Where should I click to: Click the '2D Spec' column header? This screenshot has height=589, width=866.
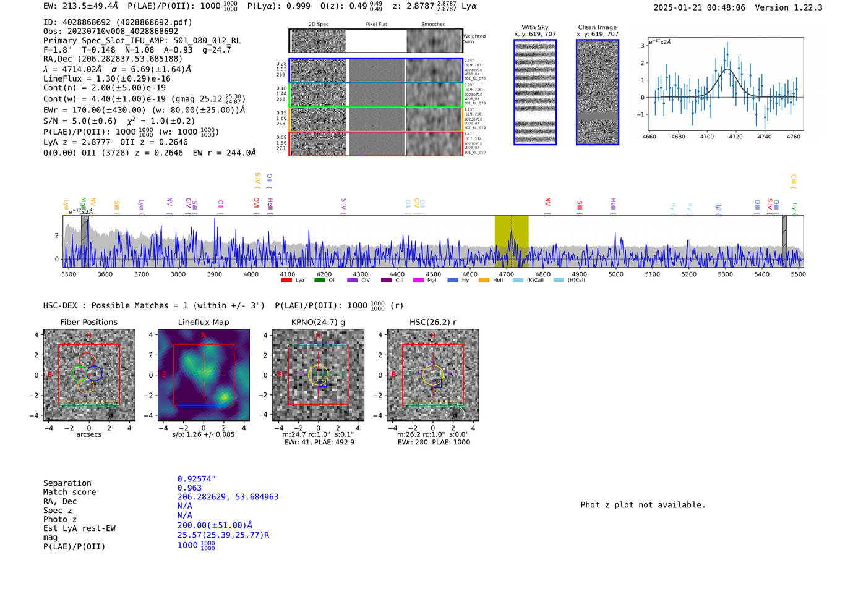[319, 25]
